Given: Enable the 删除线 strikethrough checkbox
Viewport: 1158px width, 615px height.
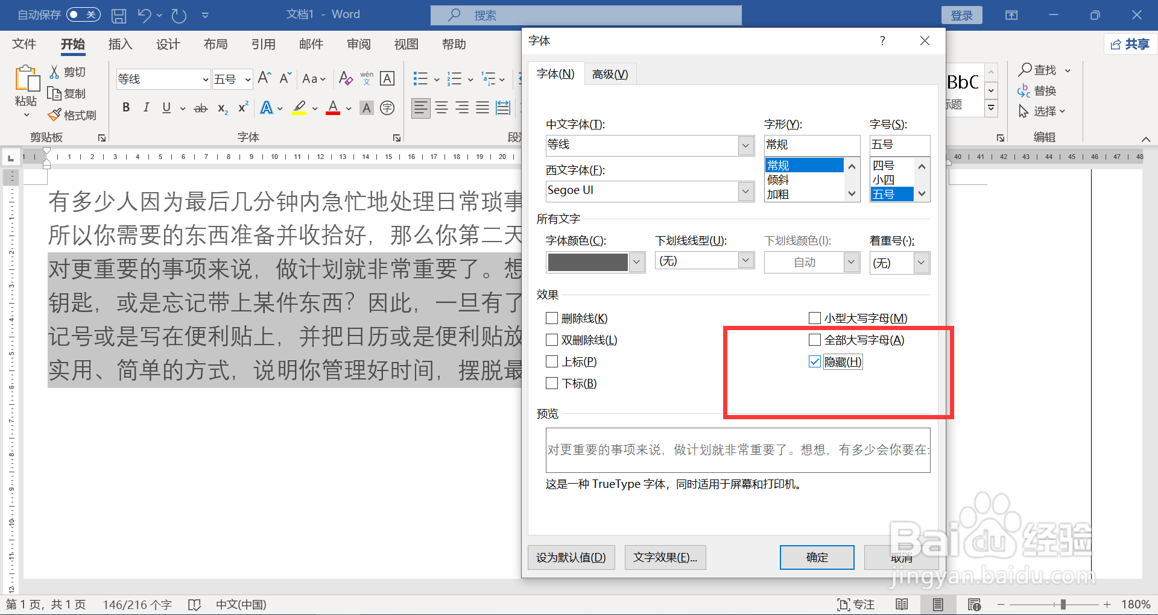Looking at the screenshot, I should click(551, 317).
